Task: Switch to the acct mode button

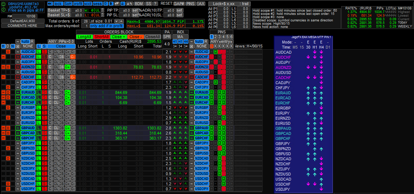Action: coord(88,4)
